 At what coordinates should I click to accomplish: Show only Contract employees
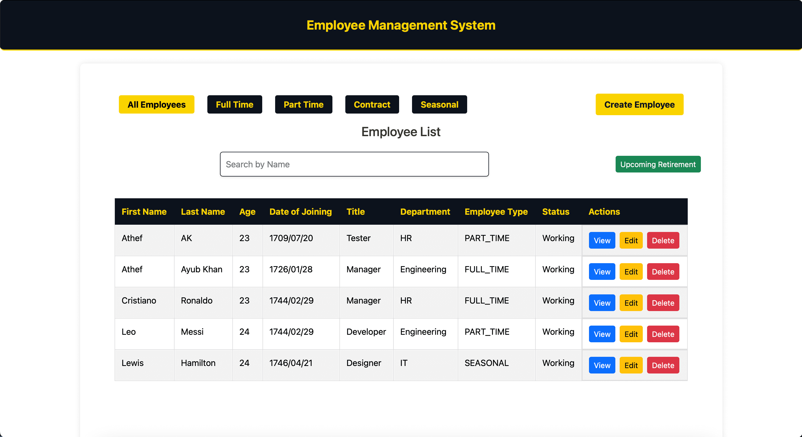tap(372, 104)
